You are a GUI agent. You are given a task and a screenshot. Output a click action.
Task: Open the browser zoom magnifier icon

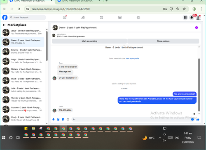click(x=178, y=9)
